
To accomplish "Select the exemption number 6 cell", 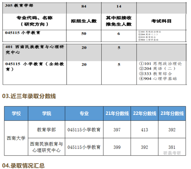I will [x=119, y=34].
